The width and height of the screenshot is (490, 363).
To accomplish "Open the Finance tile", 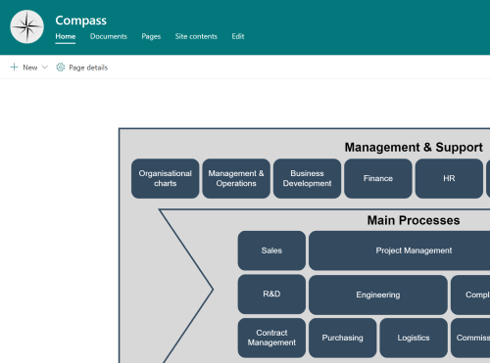I will tap(378, 178).
